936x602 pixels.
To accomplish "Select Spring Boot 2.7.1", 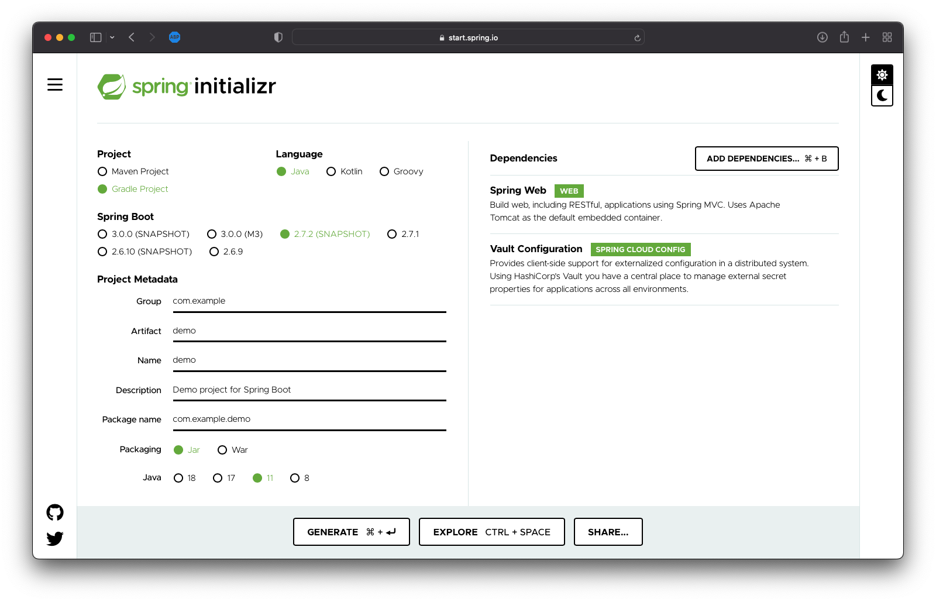I will click(x=403, y=234).
